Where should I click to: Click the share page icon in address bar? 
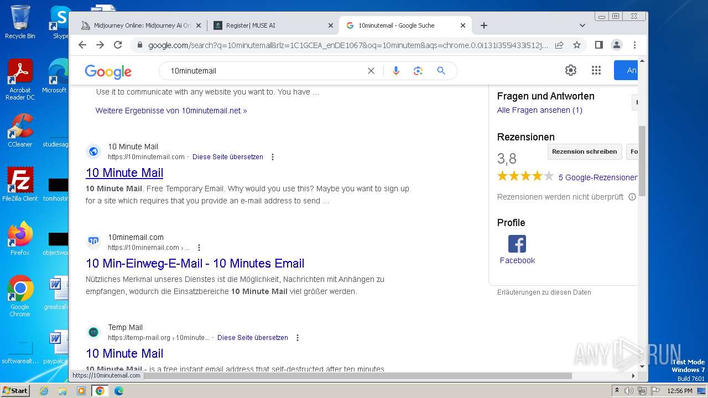(x=559, y=45)
